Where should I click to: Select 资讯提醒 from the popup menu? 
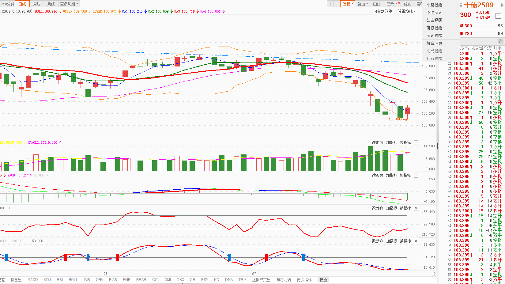tap(434, 36)
